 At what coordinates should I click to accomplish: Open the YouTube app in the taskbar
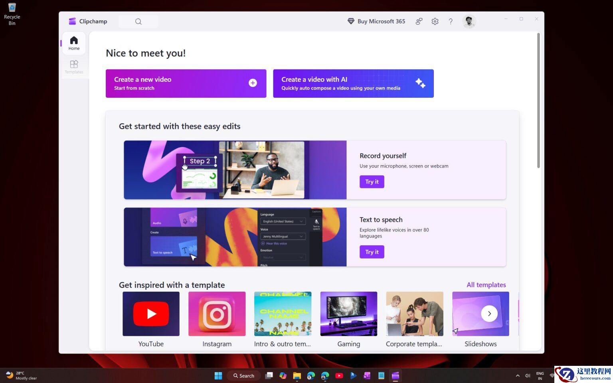(x=339, y=375)
